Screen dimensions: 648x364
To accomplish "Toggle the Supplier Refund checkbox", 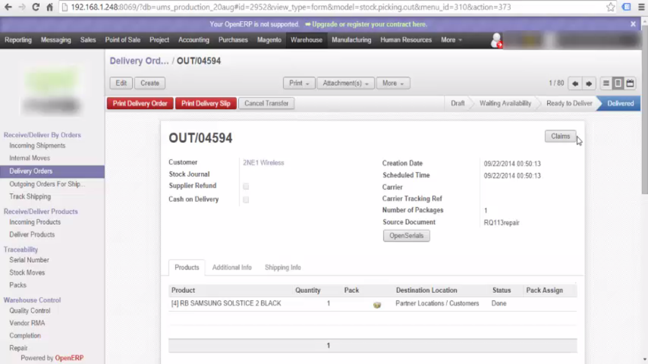I will pos(246,186).
